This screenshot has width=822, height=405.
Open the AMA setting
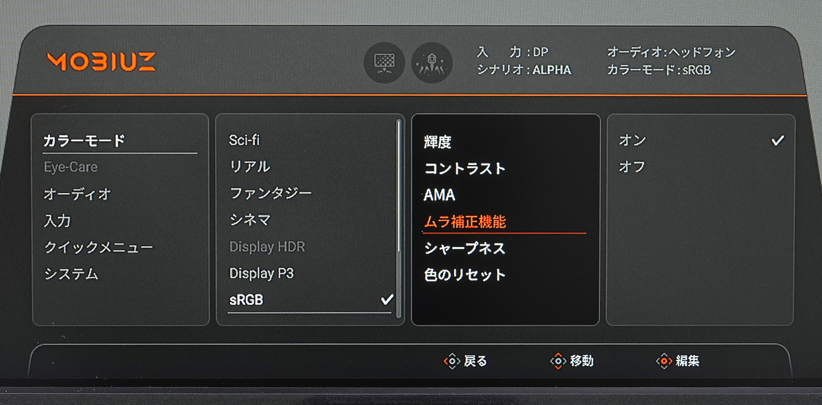(439, 195)
